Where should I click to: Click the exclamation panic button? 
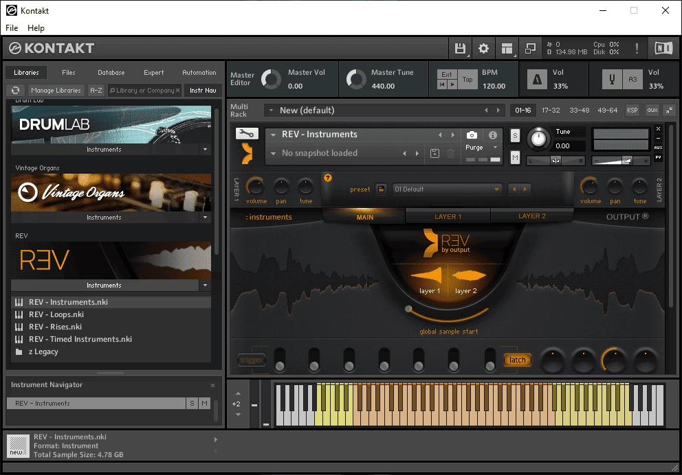[637, 48]
